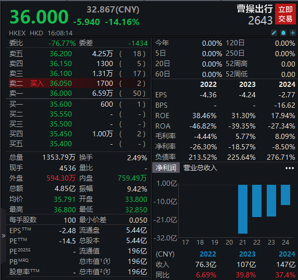Click 总量 value 1353.79万
298x280 pixels.
59,157
